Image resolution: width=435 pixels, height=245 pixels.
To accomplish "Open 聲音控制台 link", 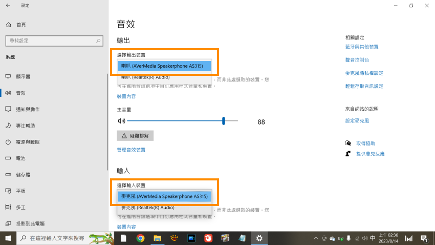I will coord(357,60).
